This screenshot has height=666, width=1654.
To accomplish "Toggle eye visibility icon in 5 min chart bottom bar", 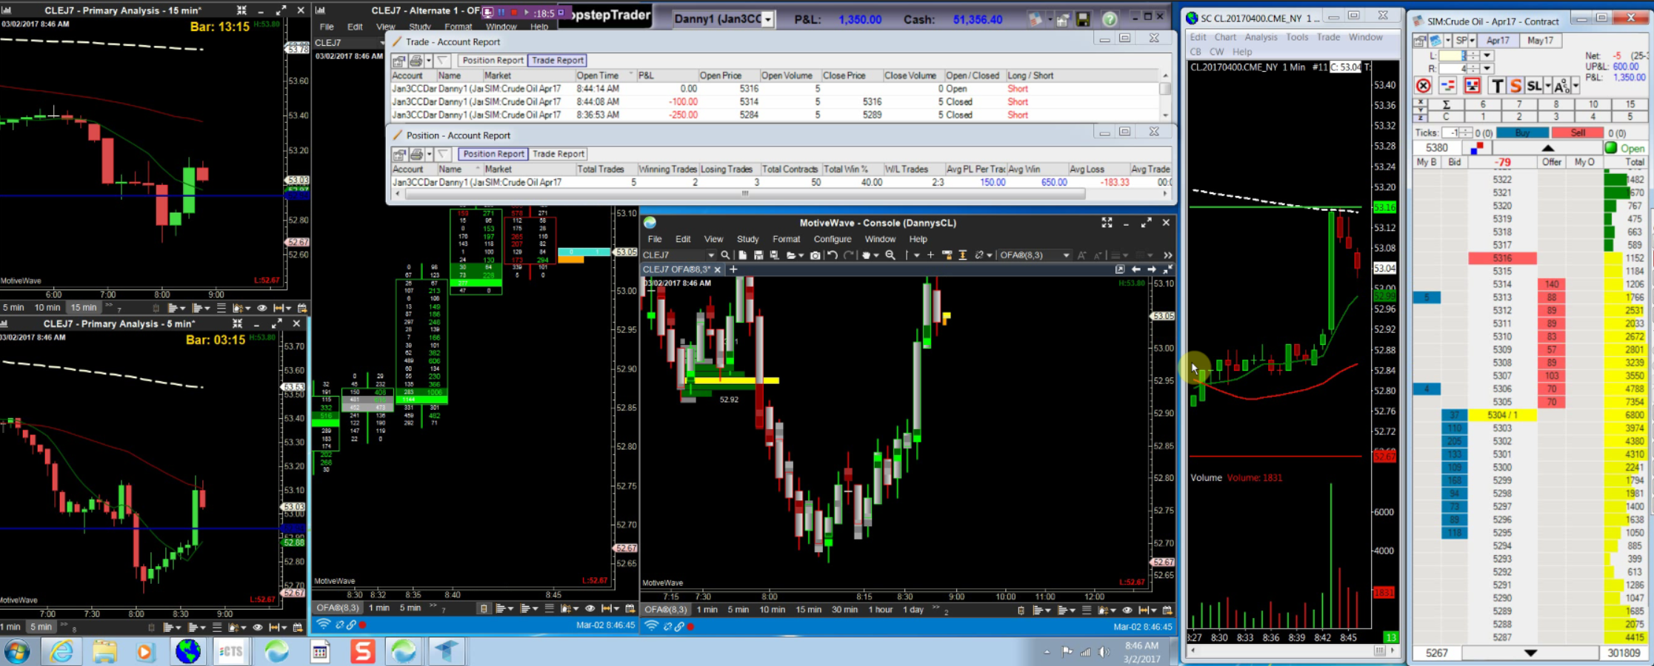I will (x=257, y=627).
